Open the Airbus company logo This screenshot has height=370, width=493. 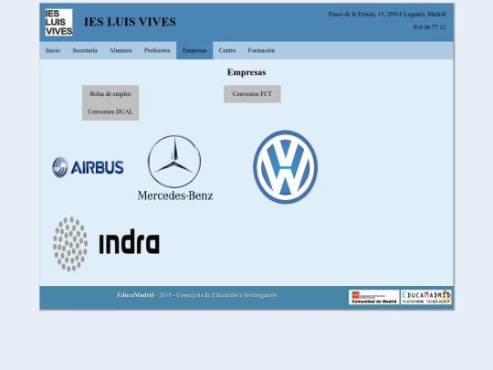pyautogui.click(x=88, y=167)
